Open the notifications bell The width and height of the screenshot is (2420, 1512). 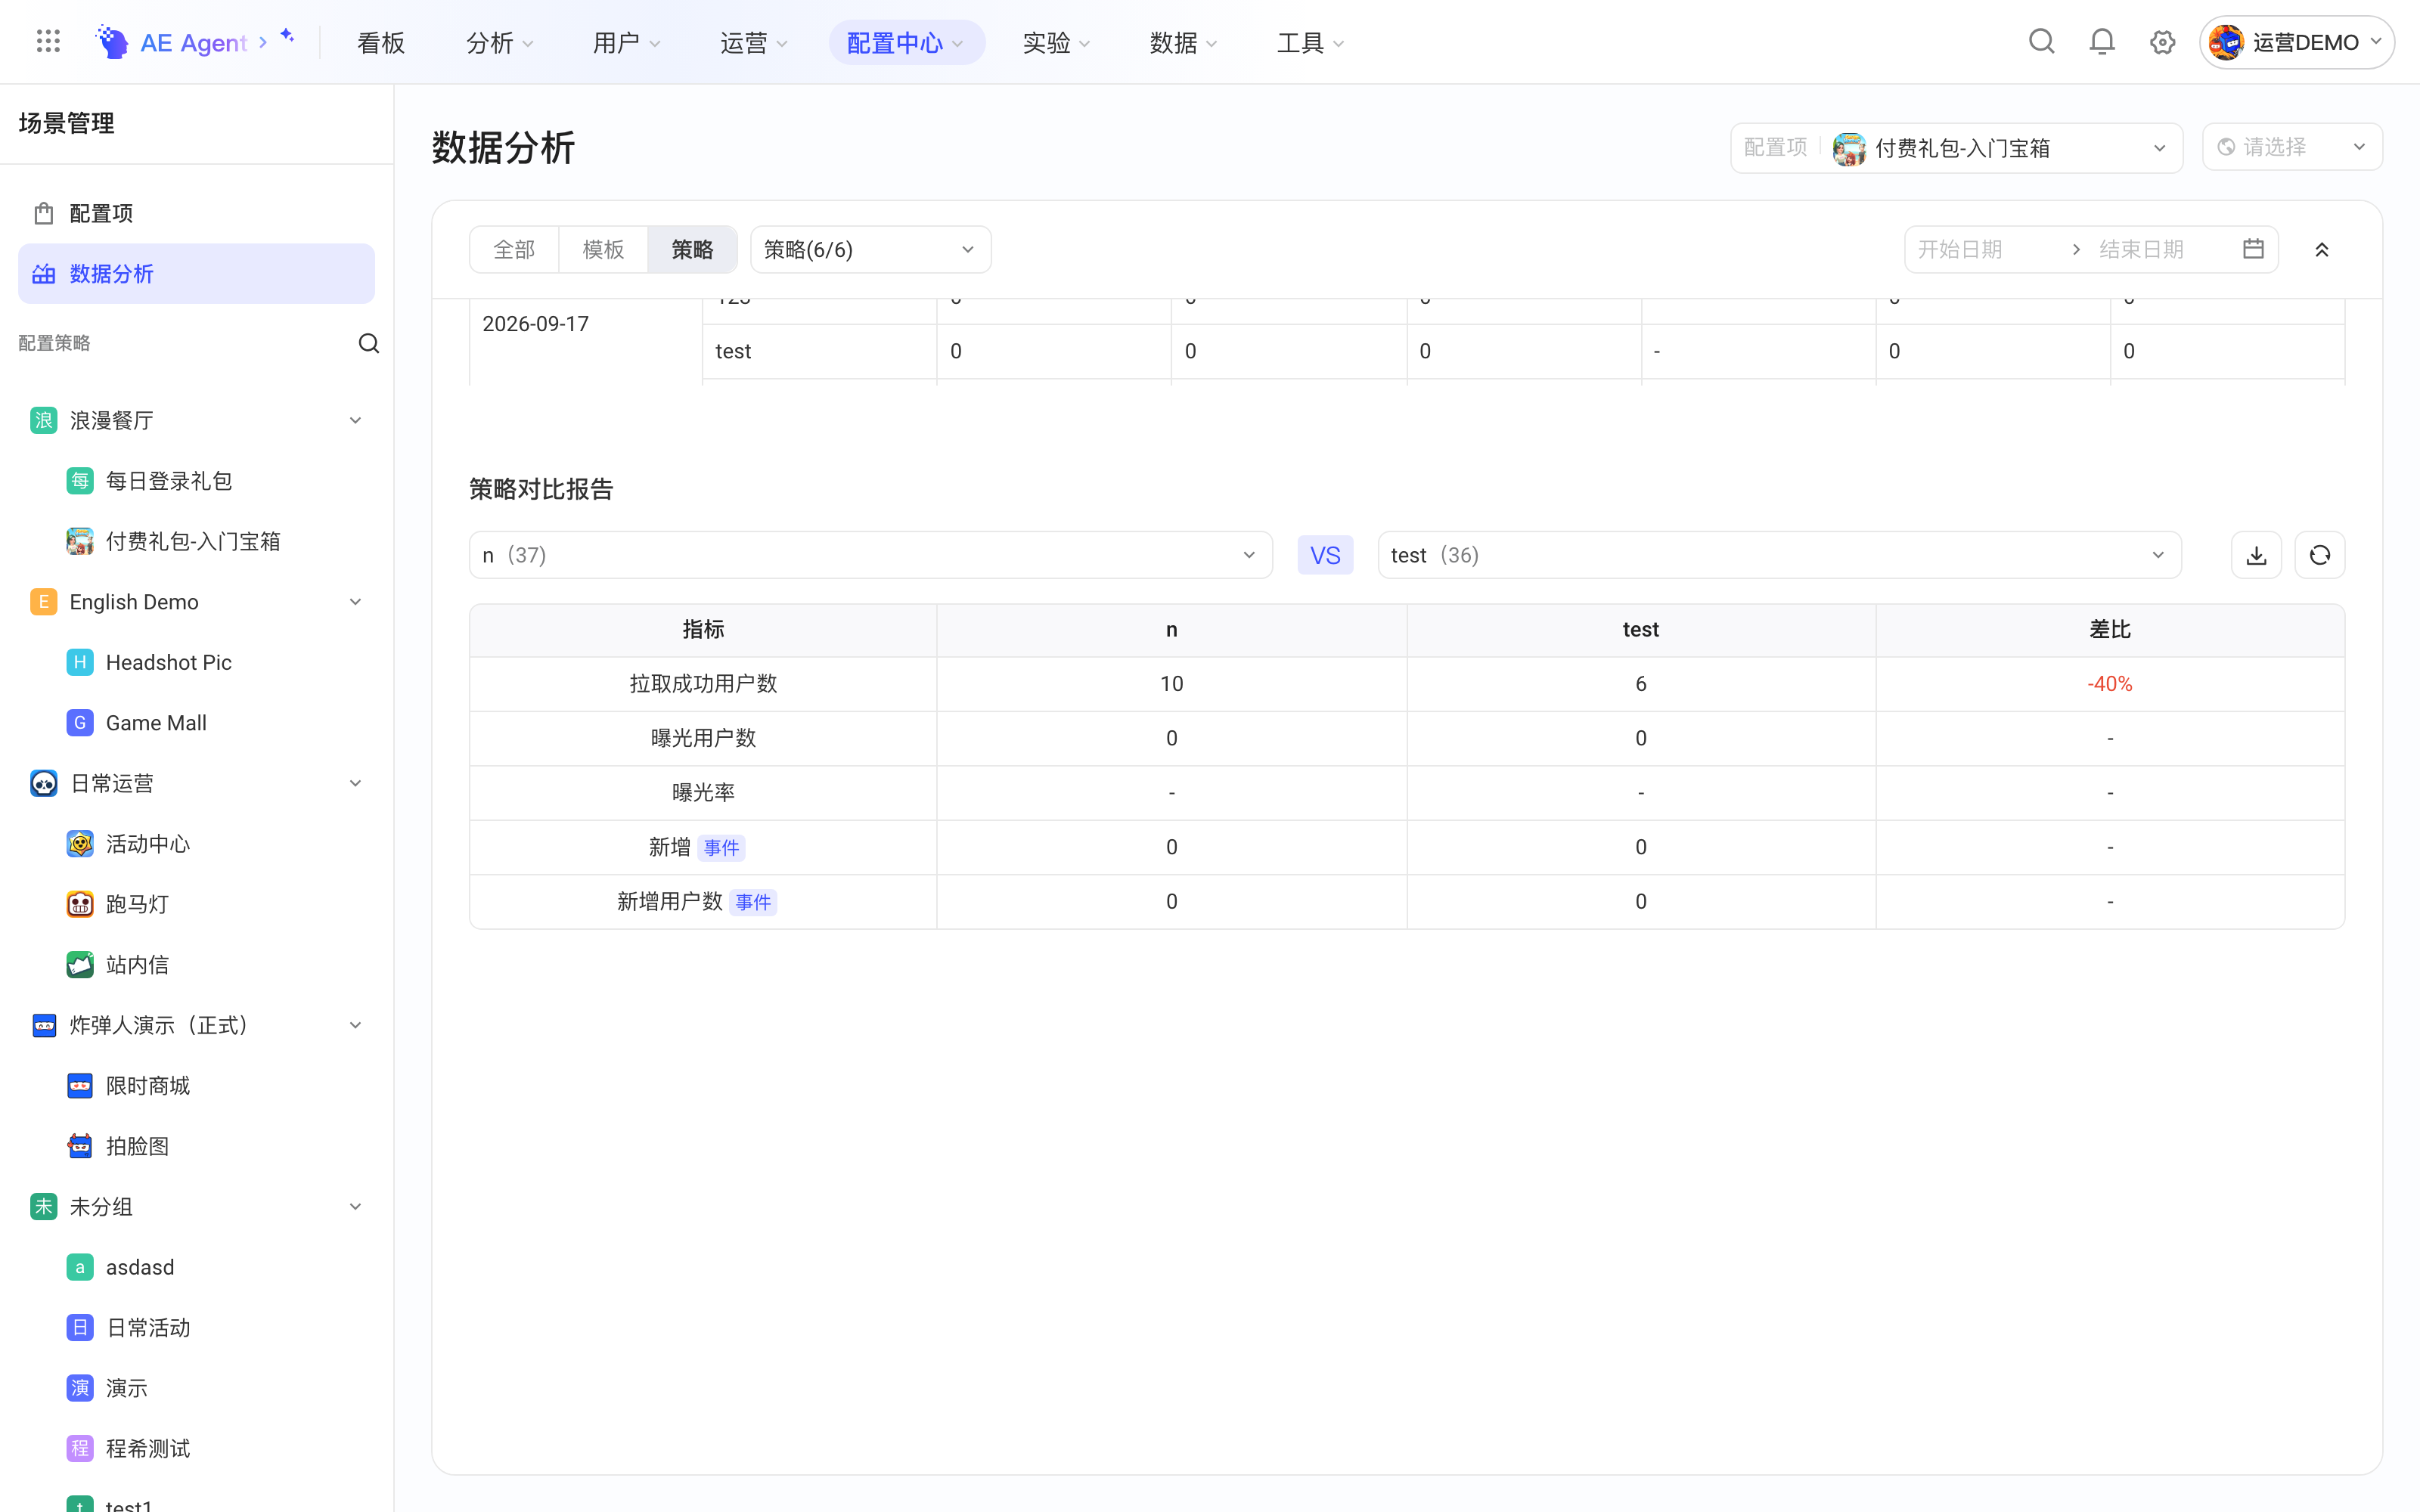2102,42
